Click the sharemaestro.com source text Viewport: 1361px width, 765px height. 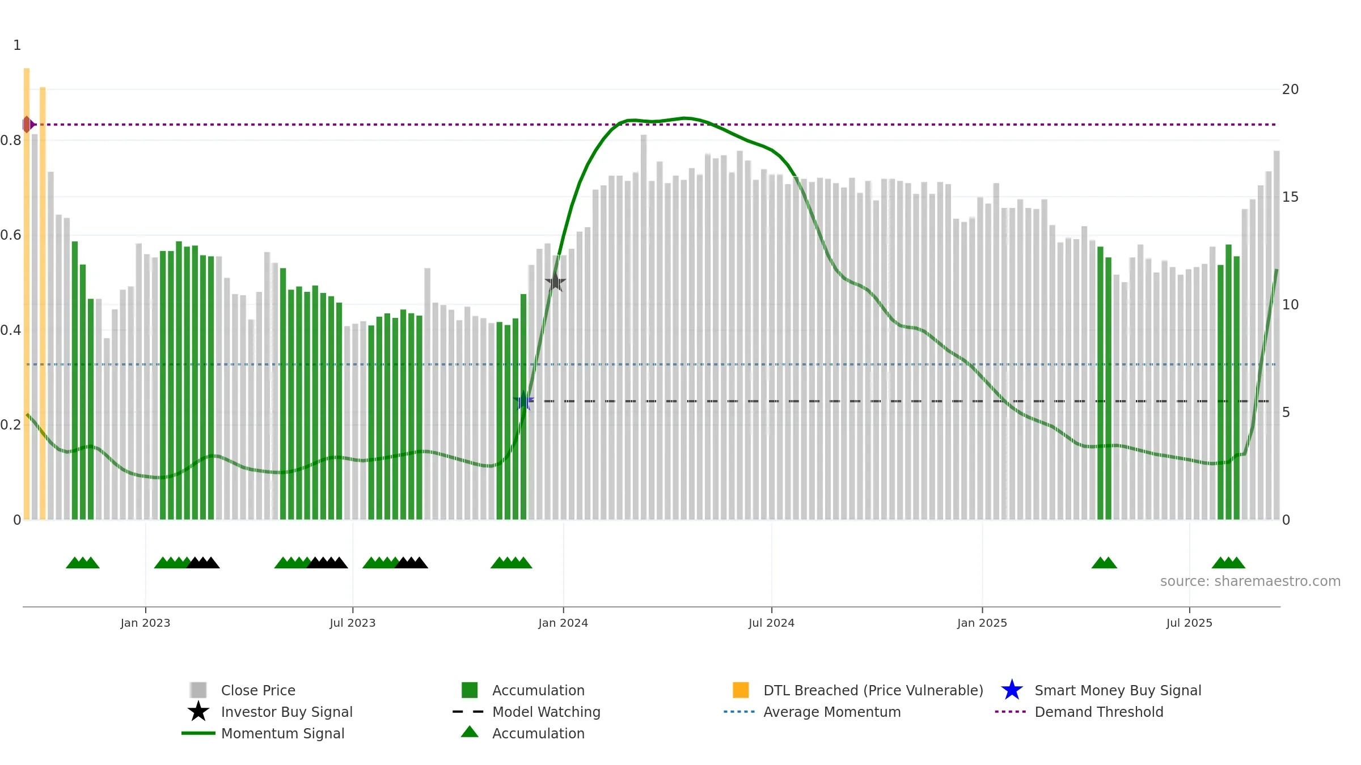pyautogui.click(x=1250, y=581)
